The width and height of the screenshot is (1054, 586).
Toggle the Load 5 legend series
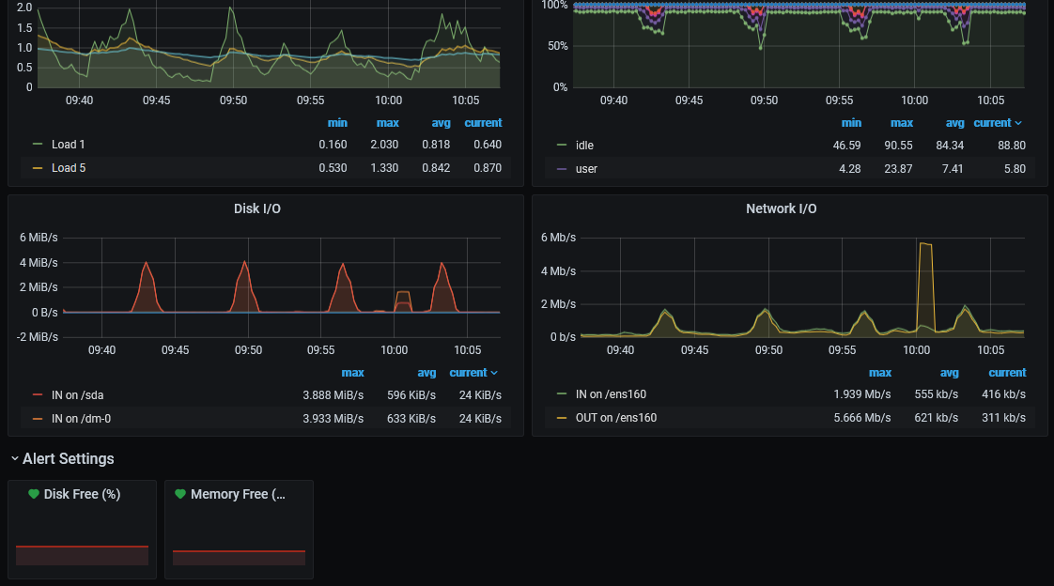click(x=69, y=168)
